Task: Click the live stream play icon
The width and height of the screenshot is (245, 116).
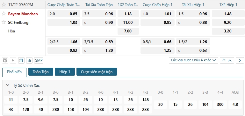Action: click(13, 60)
